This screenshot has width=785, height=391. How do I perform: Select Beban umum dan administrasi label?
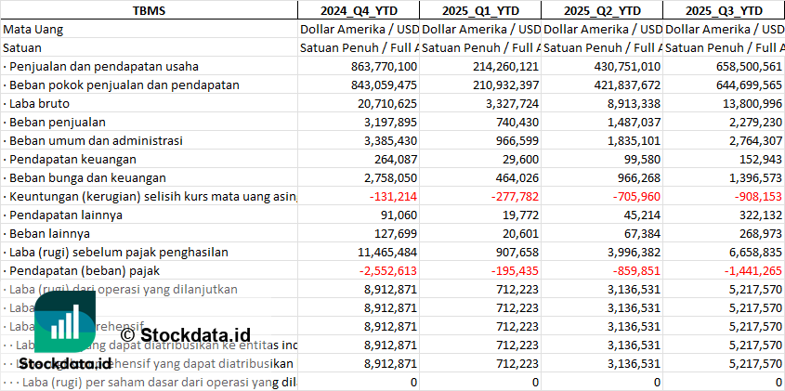(93, 140)
